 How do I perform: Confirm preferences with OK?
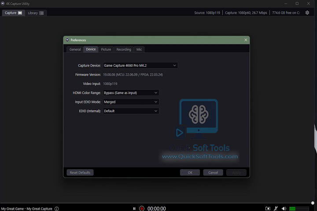pyautogui.click(x=190, y=172)
